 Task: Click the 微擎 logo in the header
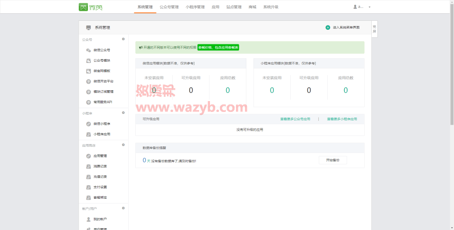click(x=91, y=7)
